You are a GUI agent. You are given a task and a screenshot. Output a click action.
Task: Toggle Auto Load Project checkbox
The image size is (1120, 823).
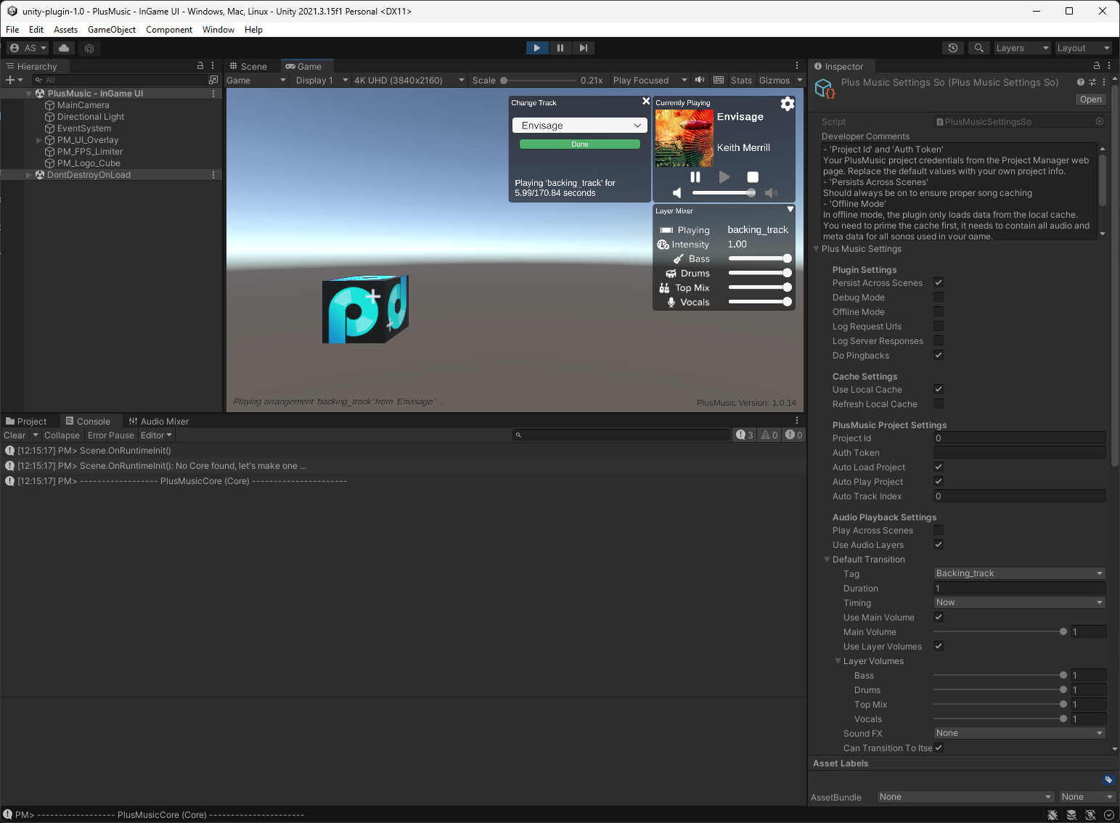[939, 467]
